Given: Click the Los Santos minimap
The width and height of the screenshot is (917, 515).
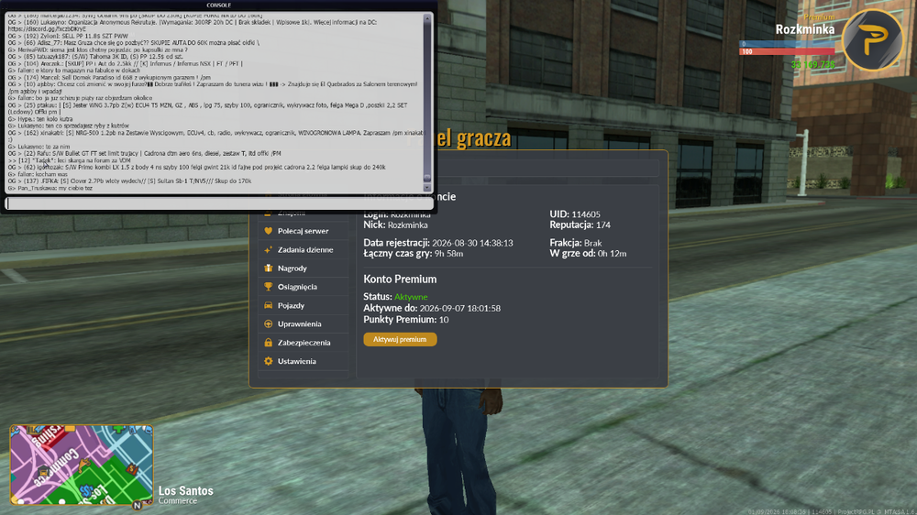Looking at the screenshot, I should pos(82,465).
